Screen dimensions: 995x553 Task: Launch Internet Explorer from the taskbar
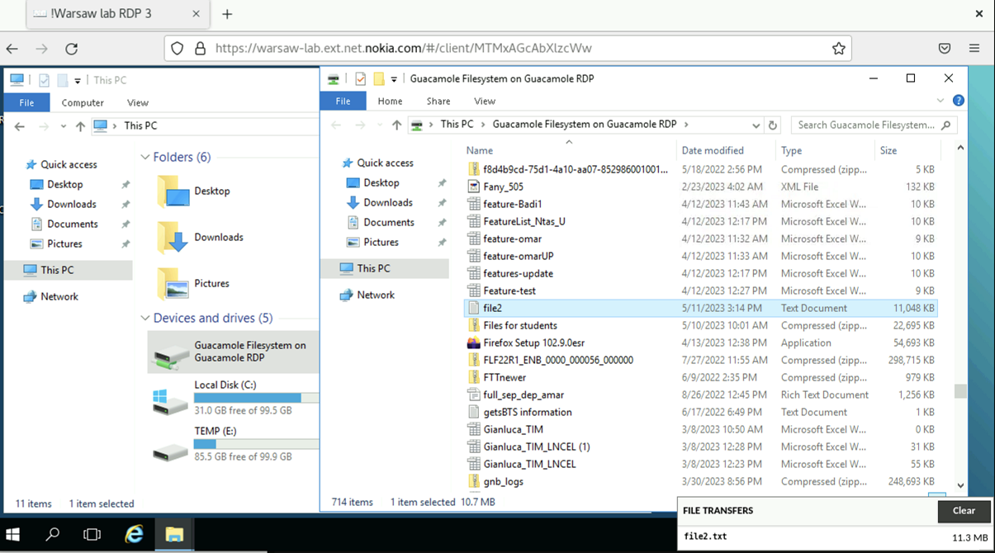click(134, 535)
